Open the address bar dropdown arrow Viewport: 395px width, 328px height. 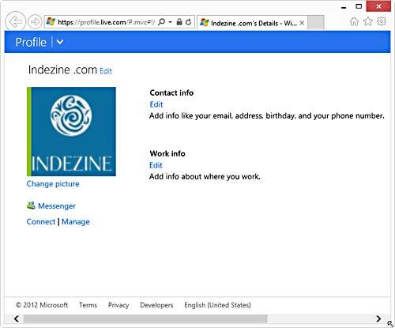click(170, 22)
